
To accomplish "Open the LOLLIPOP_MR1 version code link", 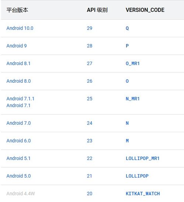I will coord(143,158).
